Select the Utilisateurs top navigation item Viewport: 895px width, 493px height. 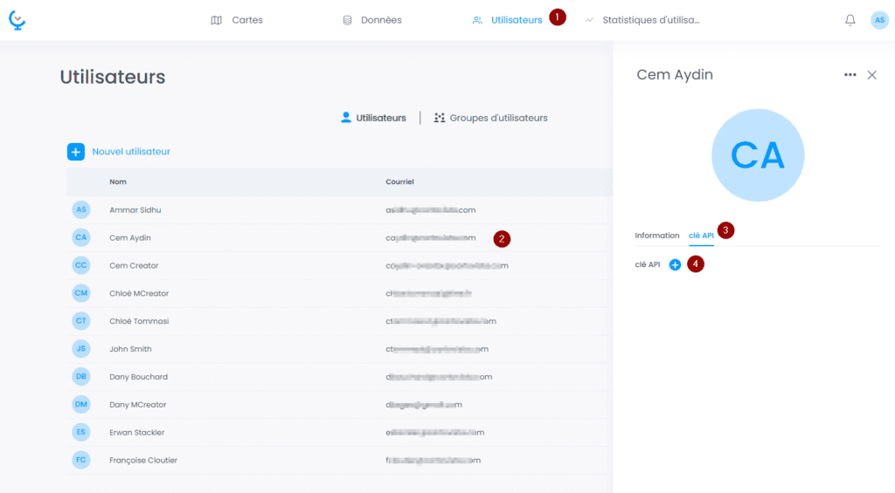508,20
